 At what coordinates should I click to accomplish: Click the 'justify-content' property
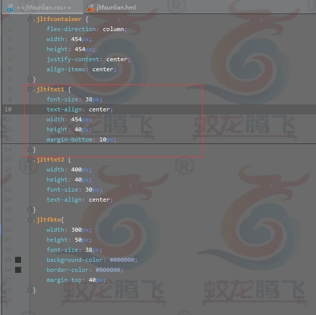[73, 59]
